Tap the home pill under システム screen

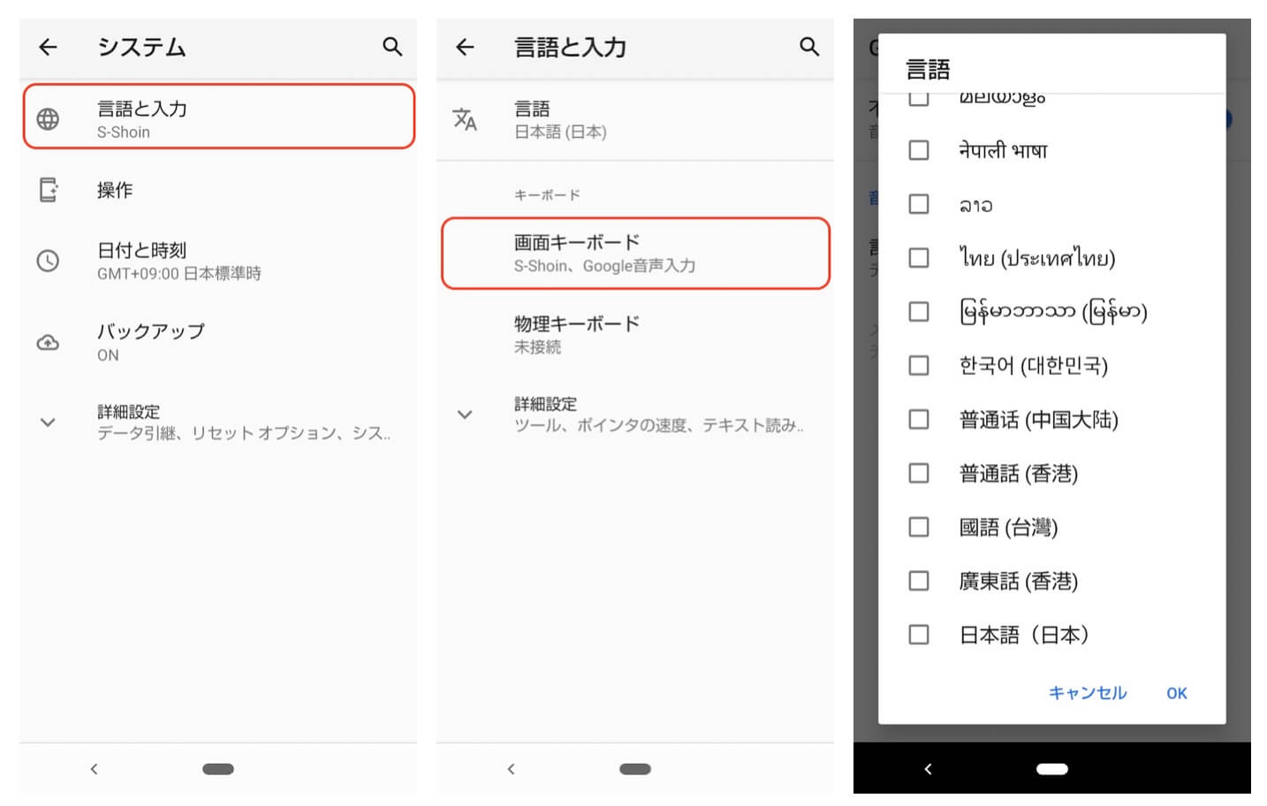tap(218, 769)
